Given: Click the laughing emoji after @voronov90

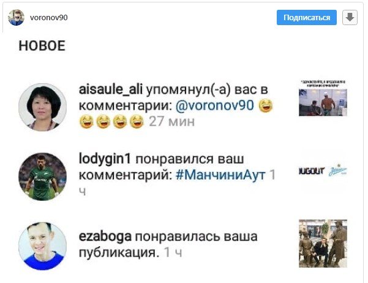Looking at the screenshot, I should click(x=266, y=105).
